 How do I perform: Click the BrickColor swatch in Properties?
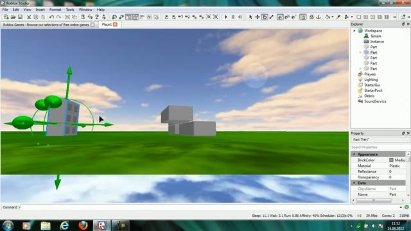tap(391, 160)
